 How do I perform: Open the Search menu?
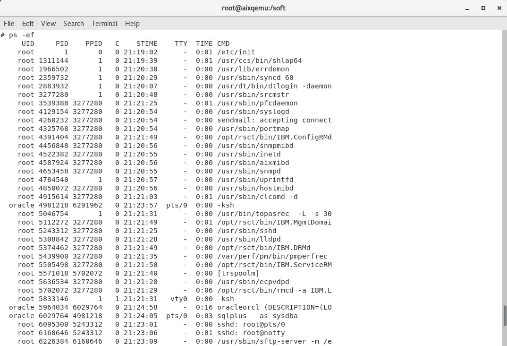pyautogui.click(x=73, y=23)
